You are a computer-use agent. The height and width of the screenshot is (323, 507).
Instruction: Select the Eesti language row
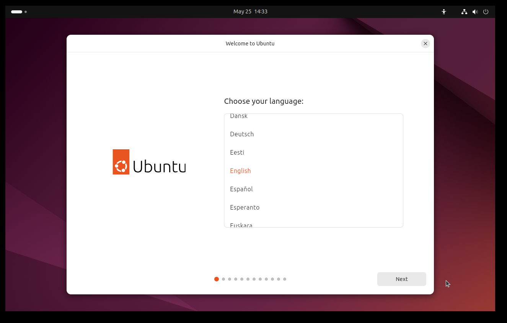tap(313, 152)
